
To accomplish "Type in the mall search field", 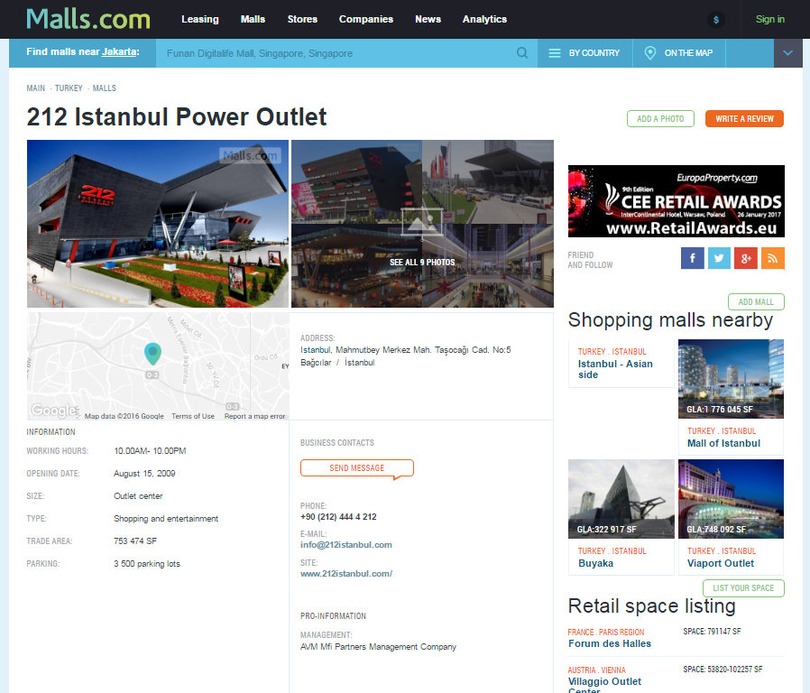I will (334, 53).
